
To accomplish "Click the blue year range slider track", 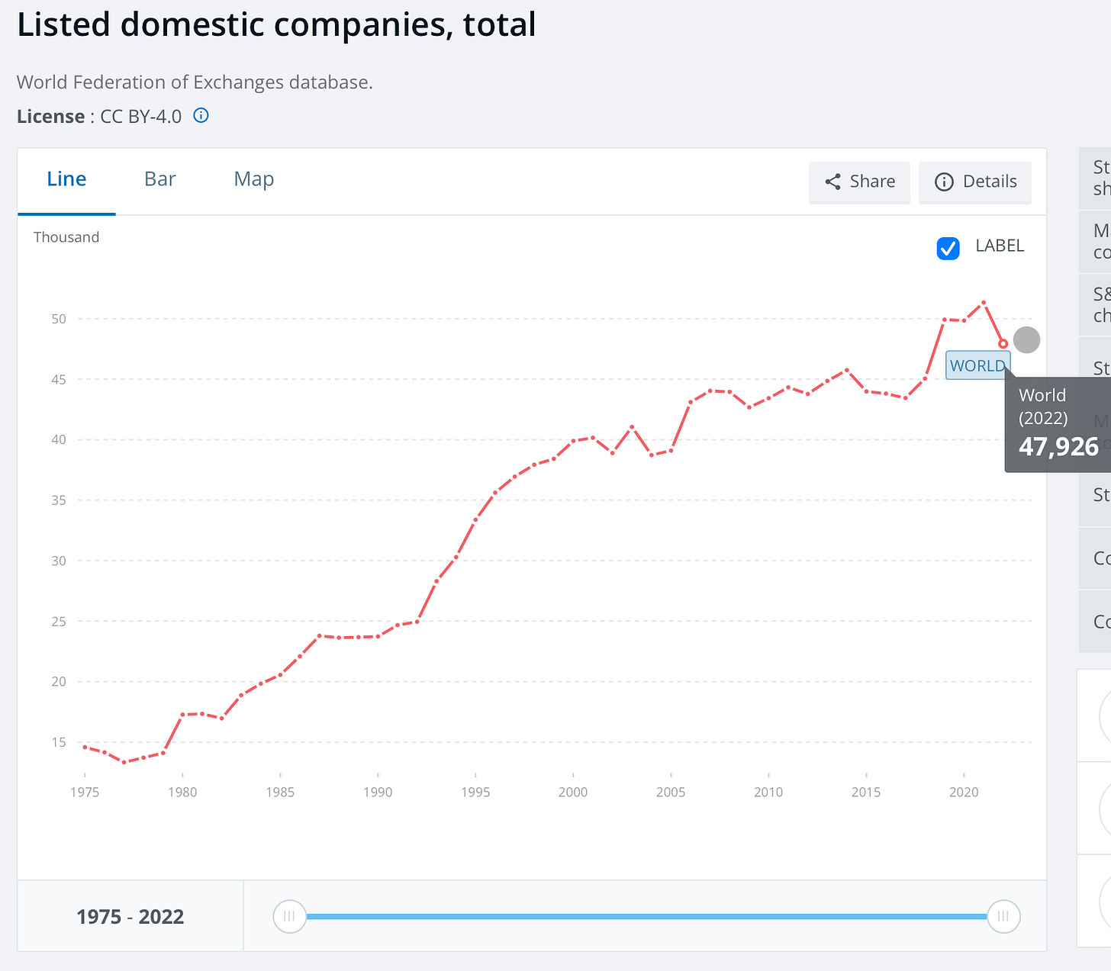I will click(646, 916).
